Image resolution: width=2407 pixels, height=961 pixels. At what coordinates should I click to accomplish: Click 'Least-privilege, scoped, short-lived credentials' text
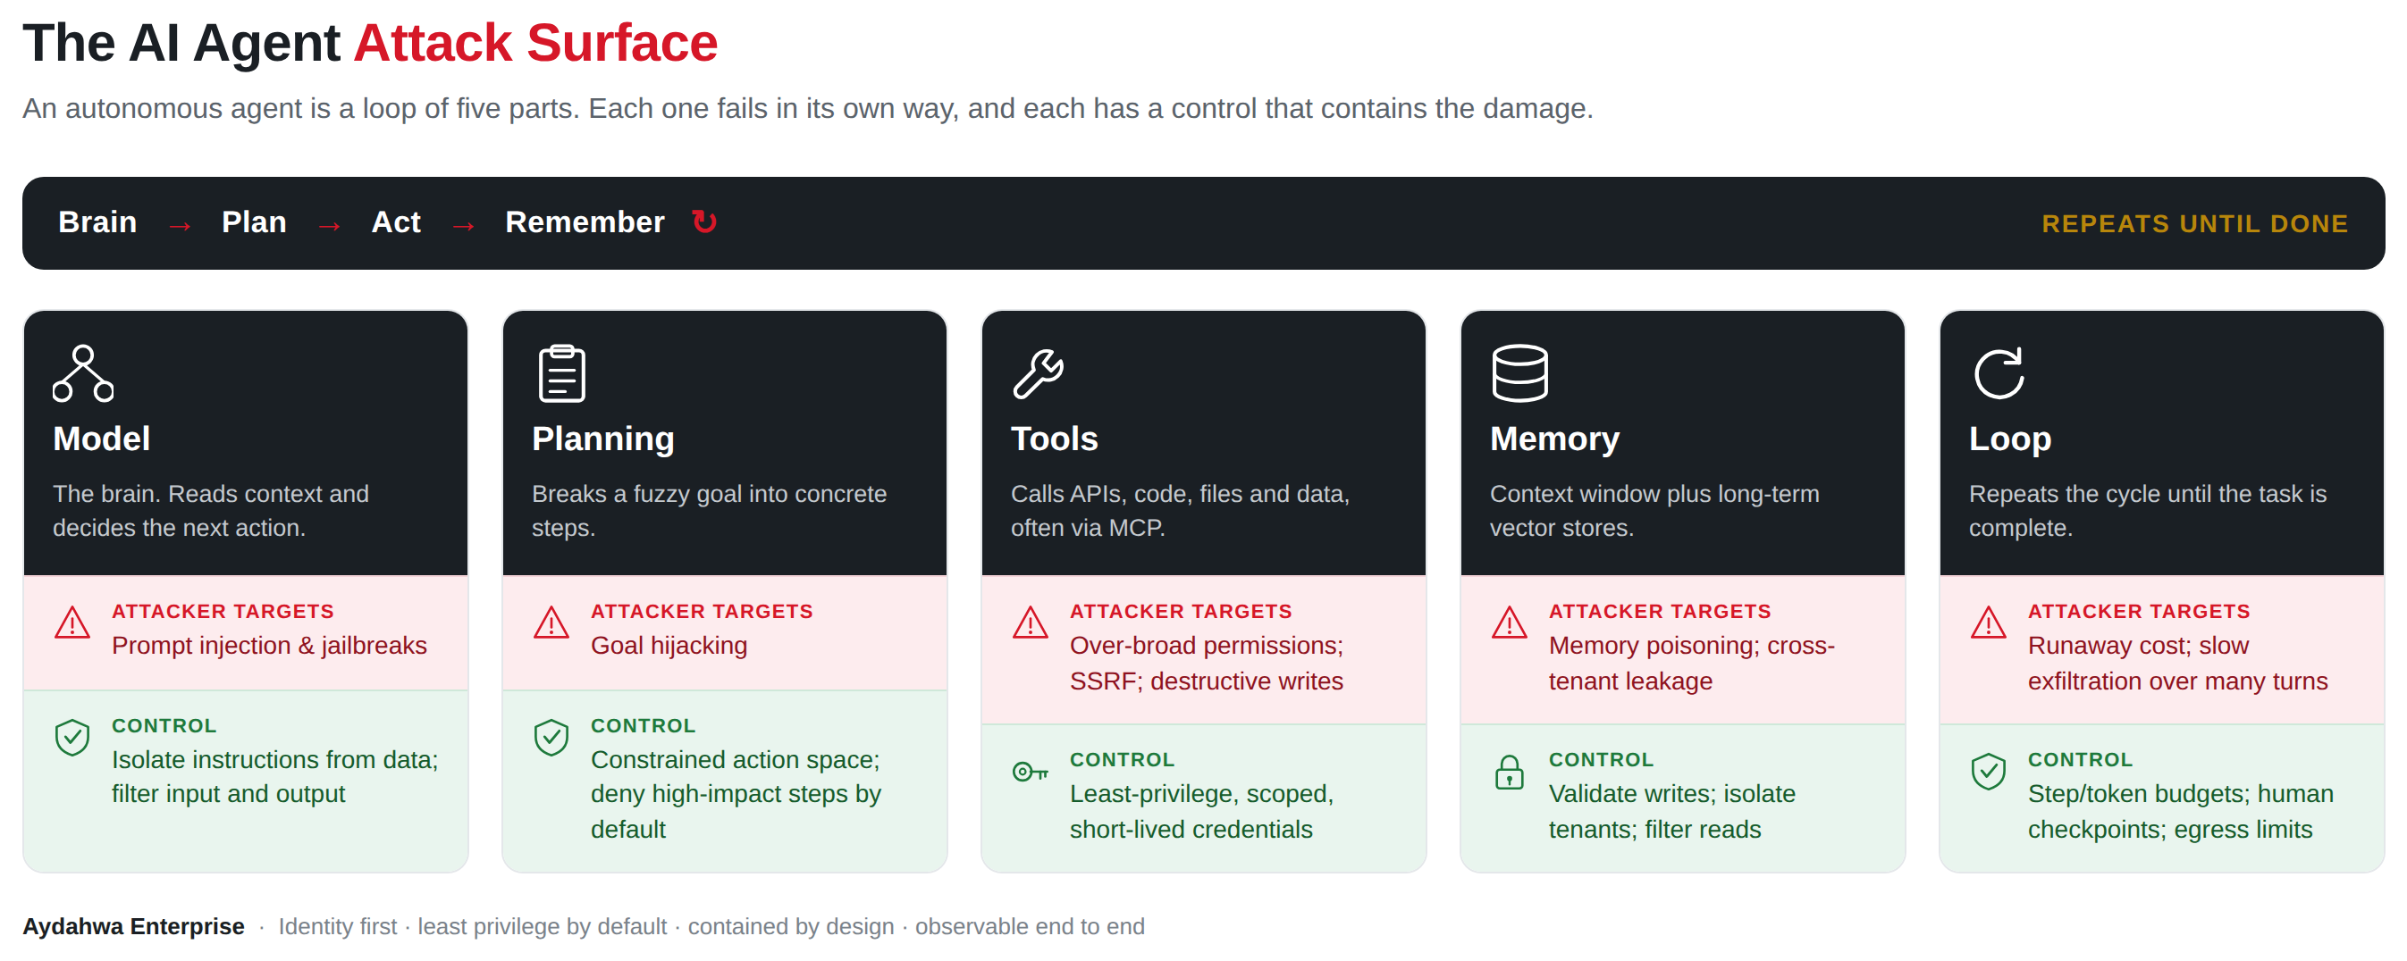1201,811
